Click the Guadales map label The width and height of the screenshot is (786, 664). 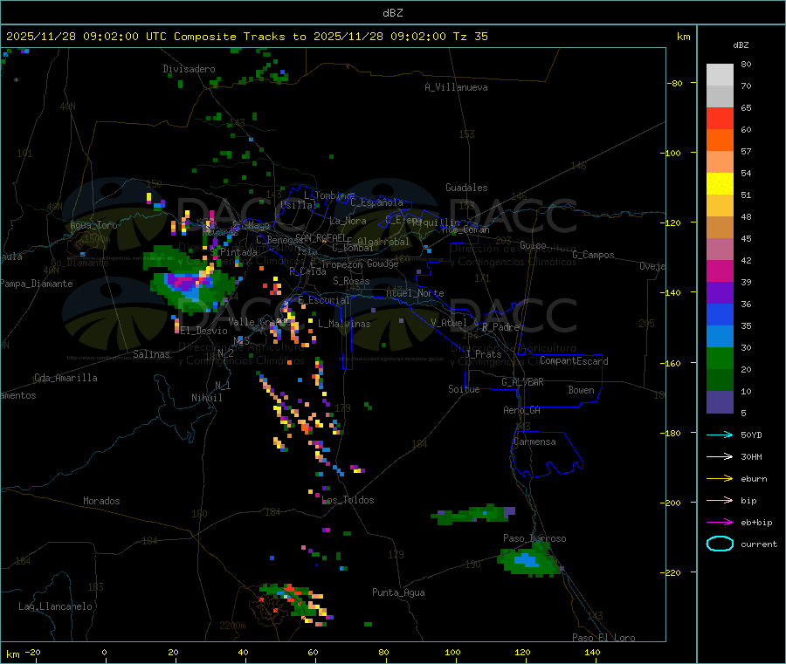coord(466,188)
